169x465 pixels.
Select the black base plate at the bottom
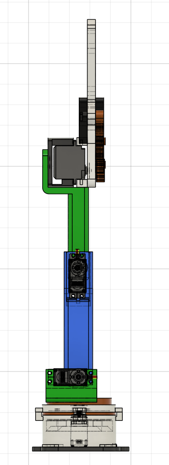click(x=81, y=449)
